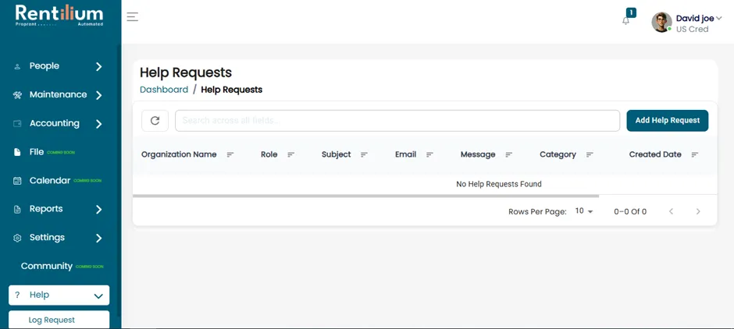Screen dimensions: 734x329
Task: Sort by Organization Name column icon
Action: (230, 154)
